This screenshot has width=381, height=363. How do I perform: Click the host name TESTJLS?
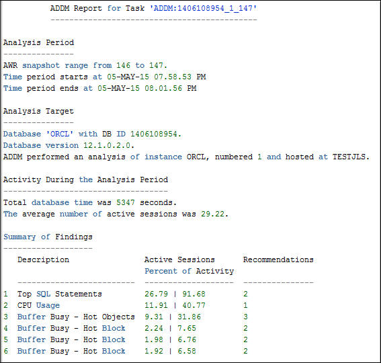point(349,157)
